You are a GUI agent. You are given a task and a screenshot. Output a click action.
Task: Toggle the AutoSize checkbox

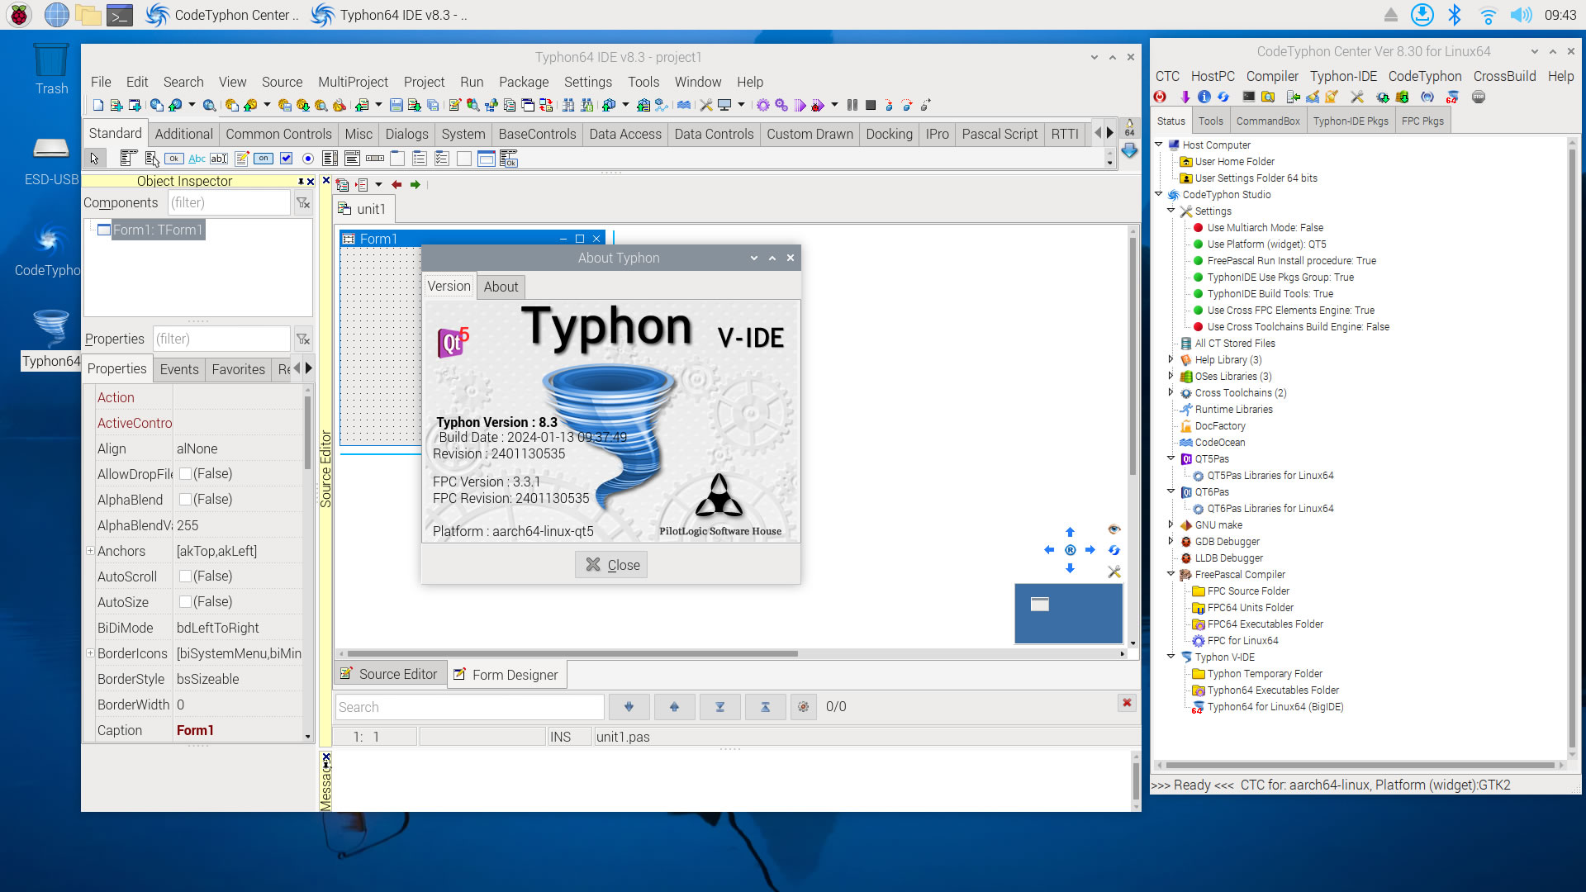point(185,602)
